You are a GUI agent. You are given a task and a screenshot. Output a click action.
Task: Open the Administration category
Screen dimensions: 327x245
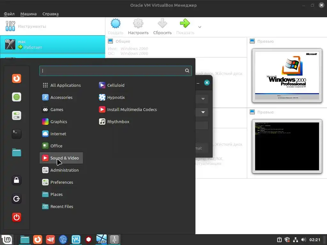[x=61, y=170]
